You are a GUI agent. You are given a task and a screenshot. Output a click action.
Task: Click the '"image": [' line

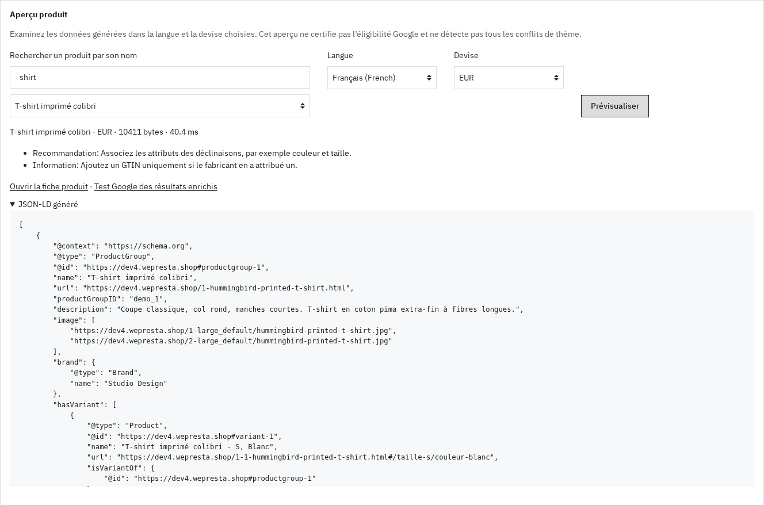click(74, 320)
